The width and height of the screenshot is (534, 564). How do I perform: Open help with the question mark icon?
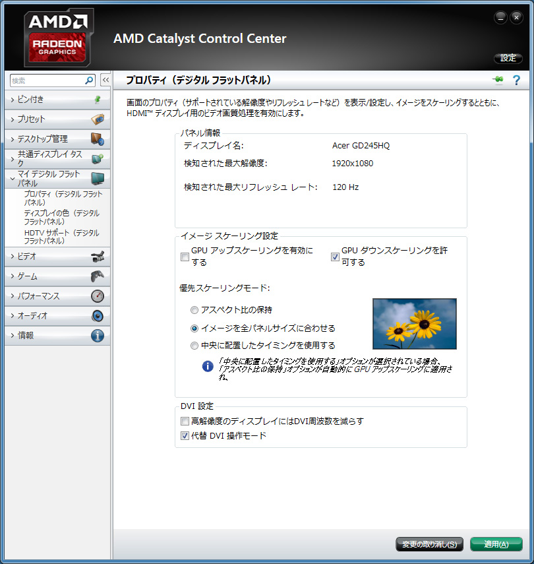tap(516, 80)
